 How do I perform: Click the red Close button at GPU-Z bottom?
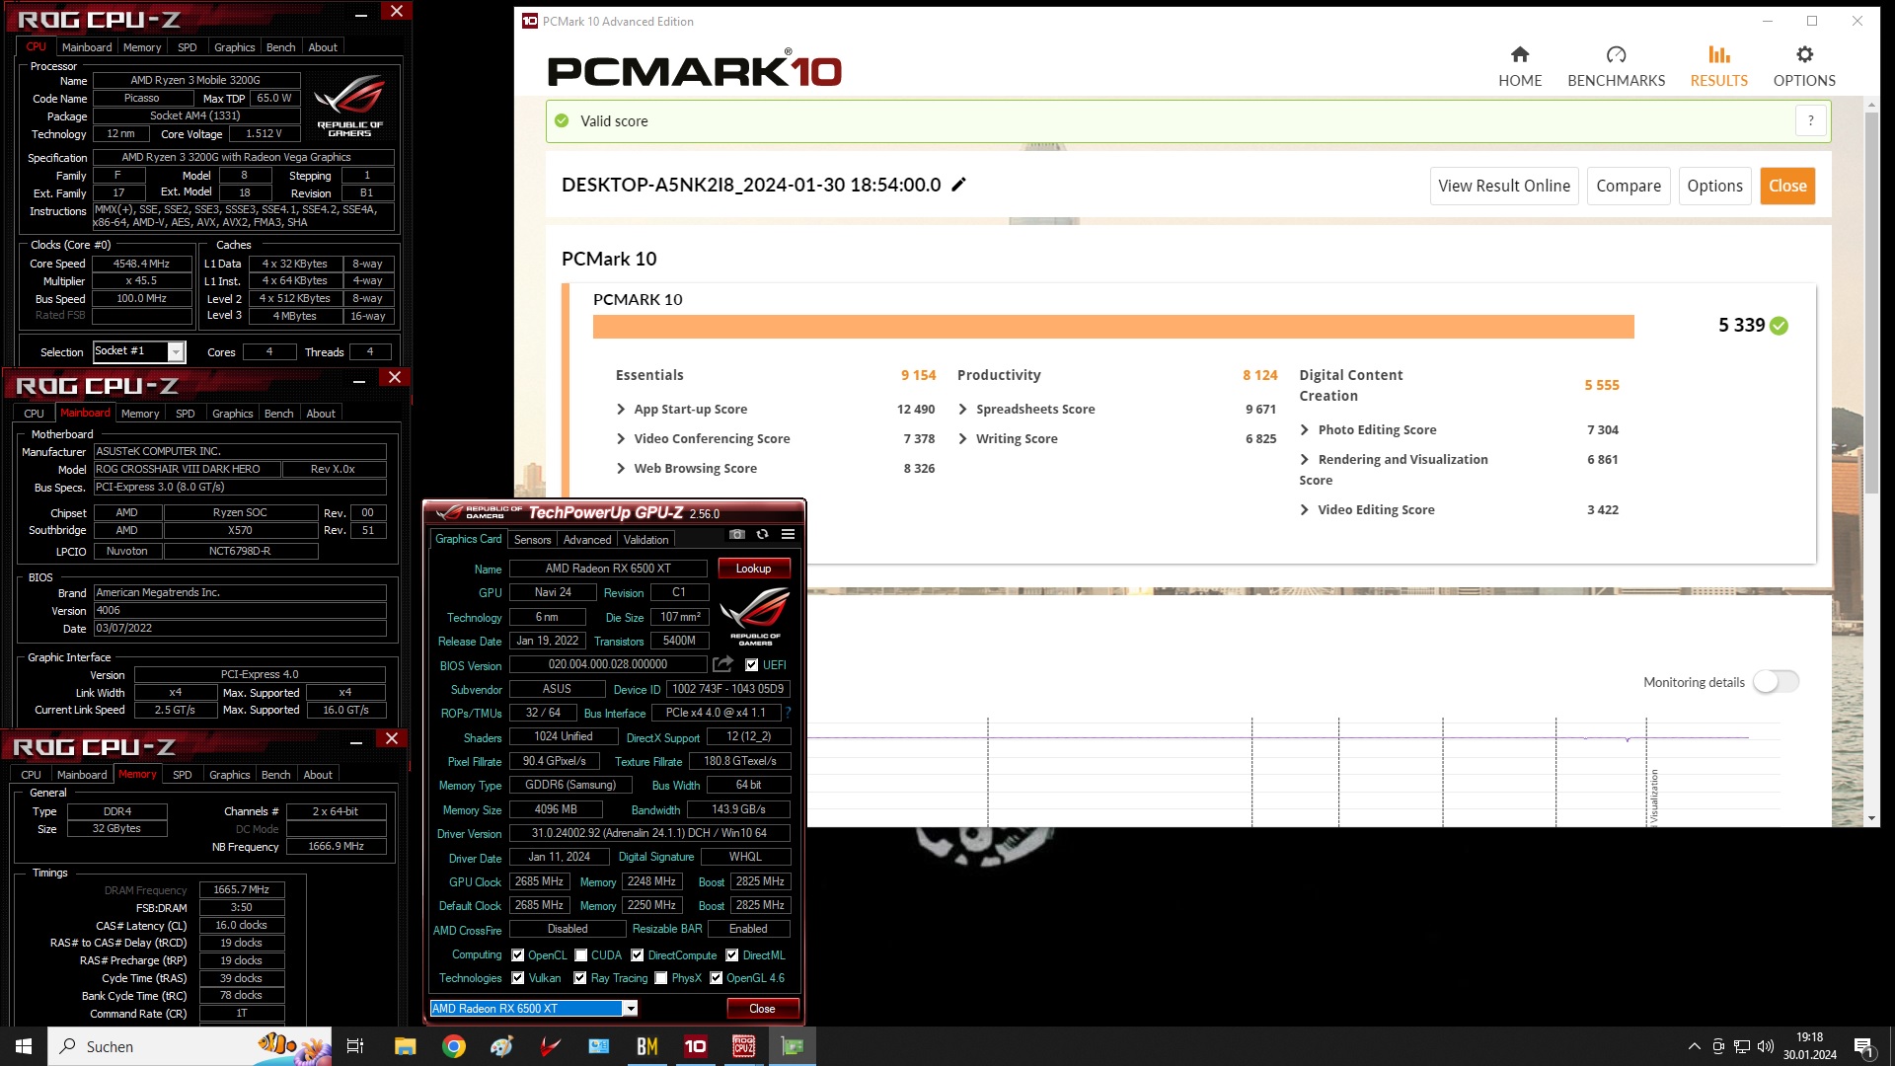762,1008
